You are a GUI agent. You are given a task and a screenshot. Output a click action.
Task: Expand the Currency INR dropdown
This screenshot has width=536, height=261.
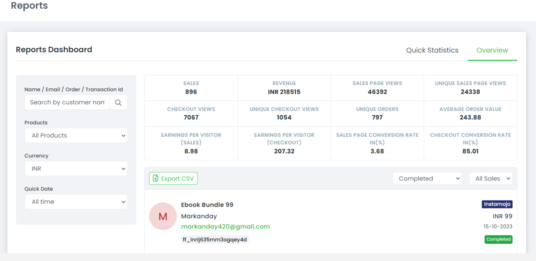(x=76, y=169)
